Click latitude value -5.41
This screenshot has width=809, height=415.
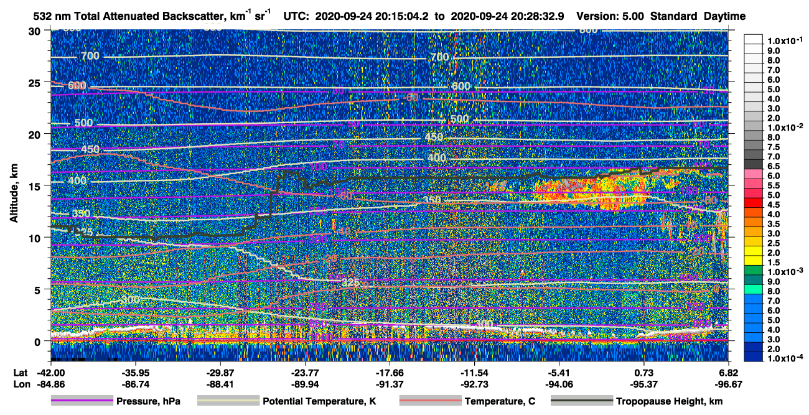point(559,373)
